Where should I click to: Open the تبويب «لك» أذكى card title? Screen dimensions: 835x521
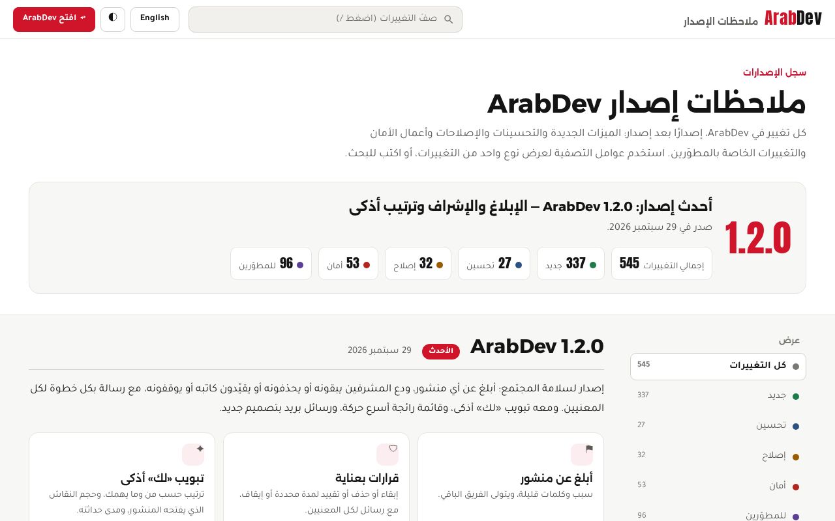(162, 479)
